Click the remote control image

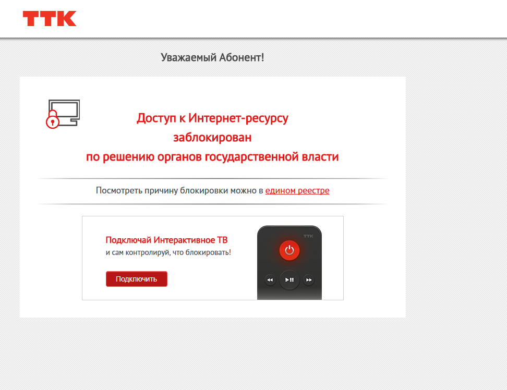tap(289, 263)
